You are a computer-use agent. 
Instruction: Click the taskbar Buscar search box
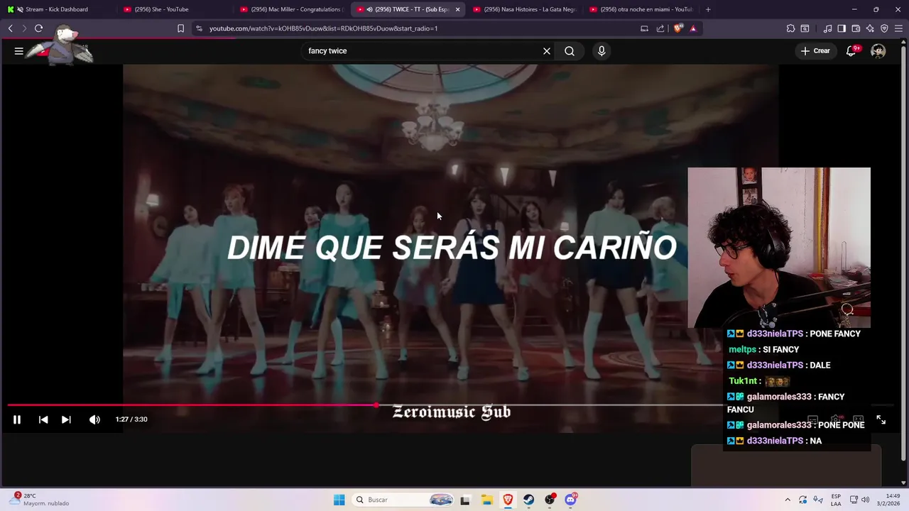(403, 500)
